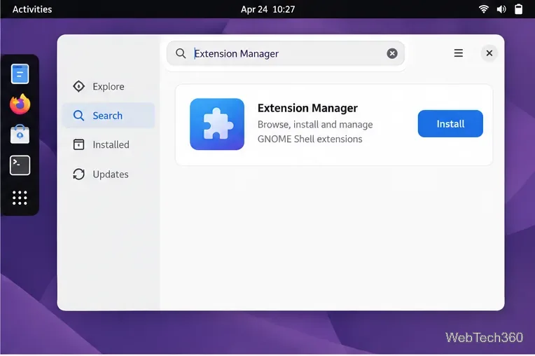Clear the search field text
535x356 pixels.
pyautogui.click(x=392, y=53)
